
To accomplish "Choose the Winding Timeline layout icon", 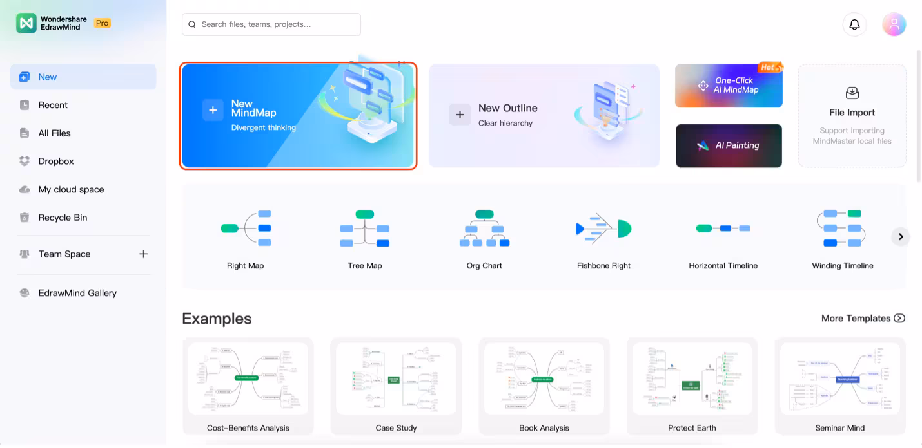I will coord(843,228).
